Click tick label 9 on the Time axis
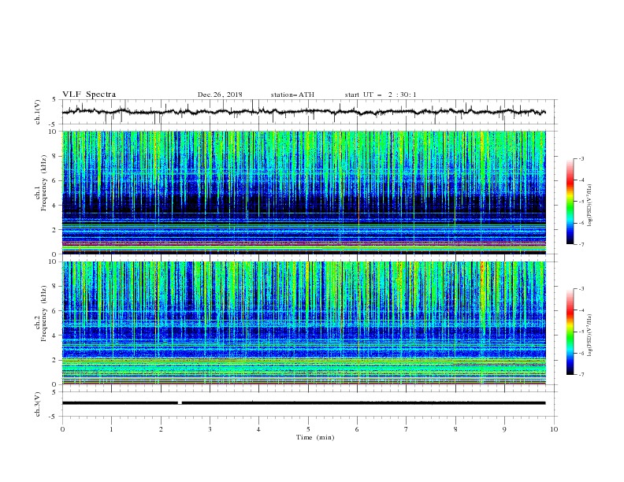The height and width of the screenshot is (482, 624). [x=504, y=429]
